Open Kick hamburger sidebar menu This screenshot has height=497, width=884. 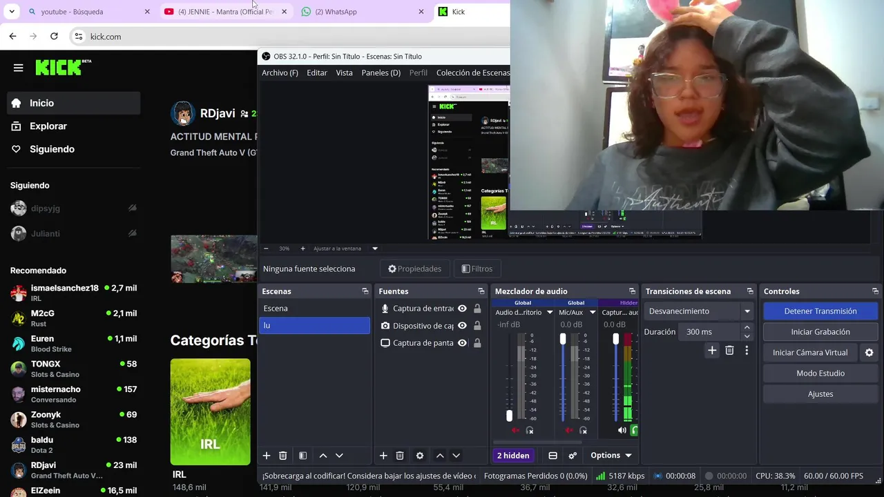tap(19, 68)
